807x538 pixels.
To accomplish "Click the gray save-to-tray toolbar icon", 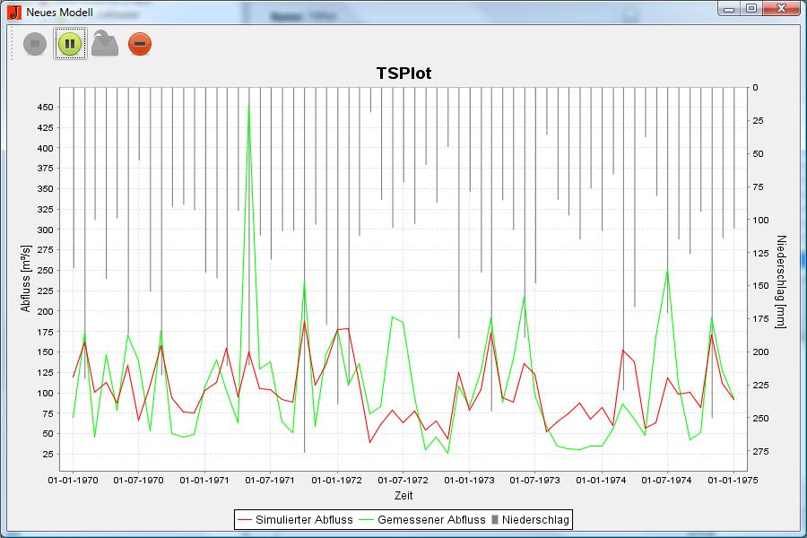I will [105, 43].
